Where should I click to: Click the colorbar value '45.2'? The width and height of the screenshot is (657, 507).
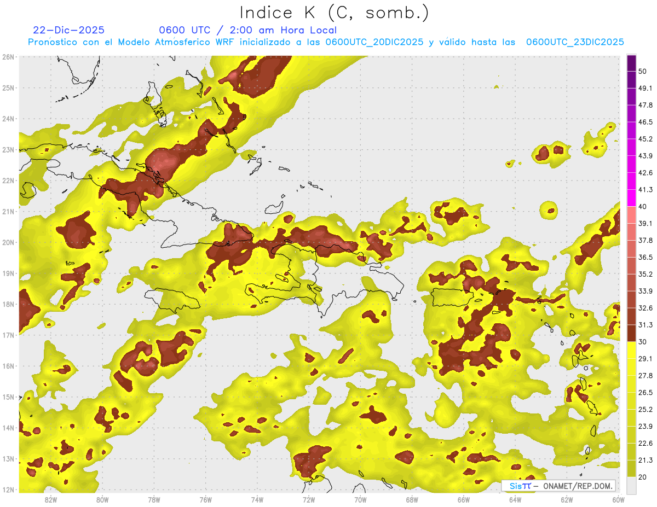point(645,138)
